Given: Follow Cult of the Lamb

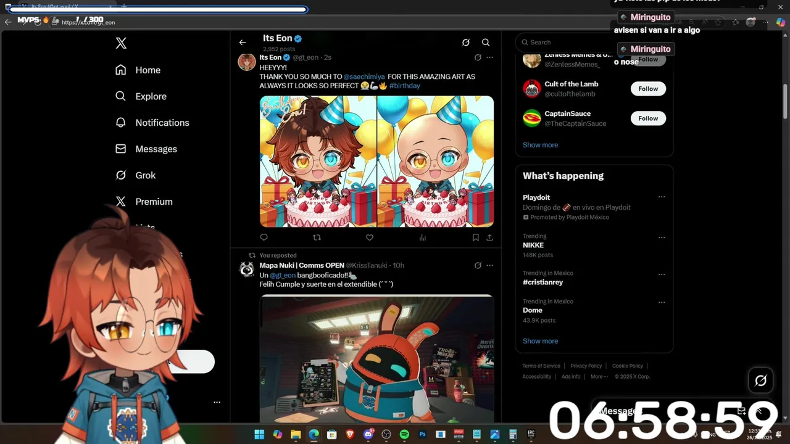Looking at the screenshot, I should (x=648, y=89).
